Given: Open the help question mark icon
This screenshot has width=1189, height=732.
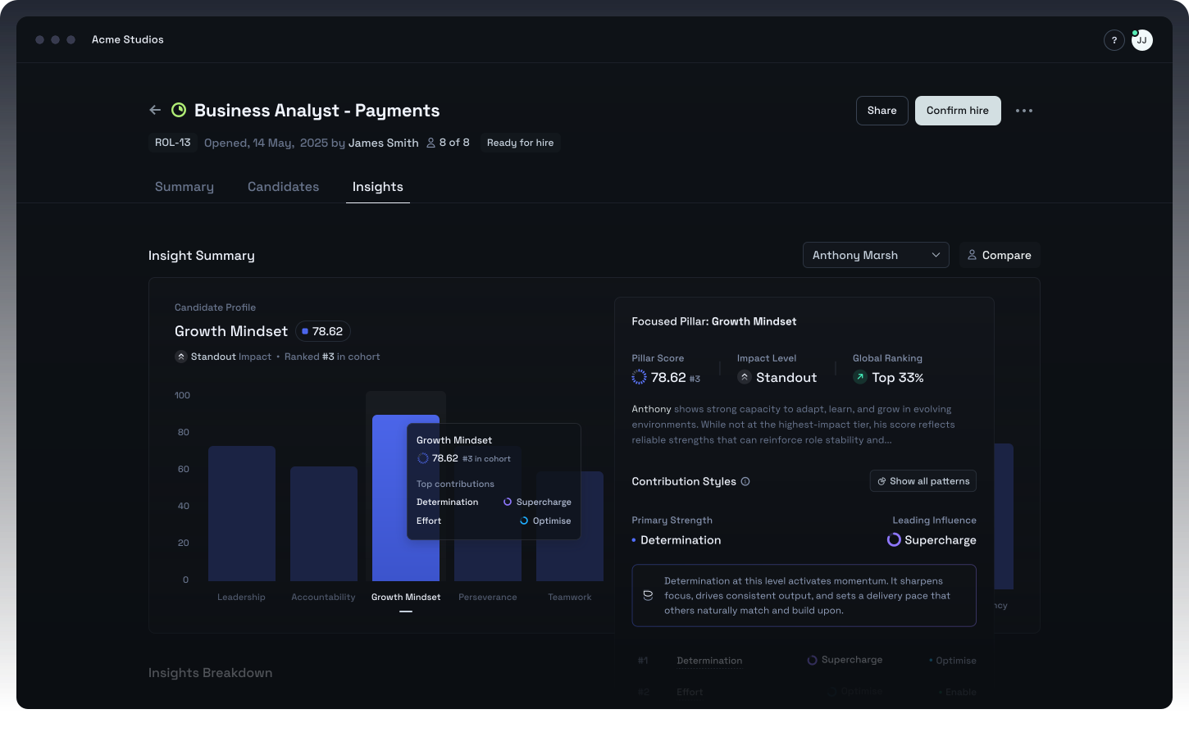Looking at the screenshot, I should click(x=1114, y=39).
